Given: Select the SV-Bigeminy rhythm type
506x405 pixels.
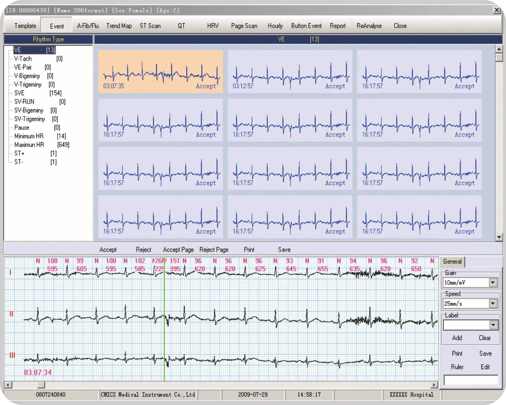Looking at the screenshot, I should tap(35, 110).
